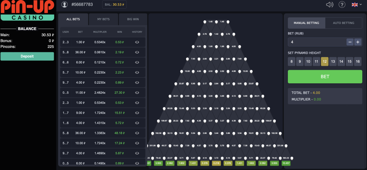Mute the game sound via speaker icon

(x=329, y=4)
